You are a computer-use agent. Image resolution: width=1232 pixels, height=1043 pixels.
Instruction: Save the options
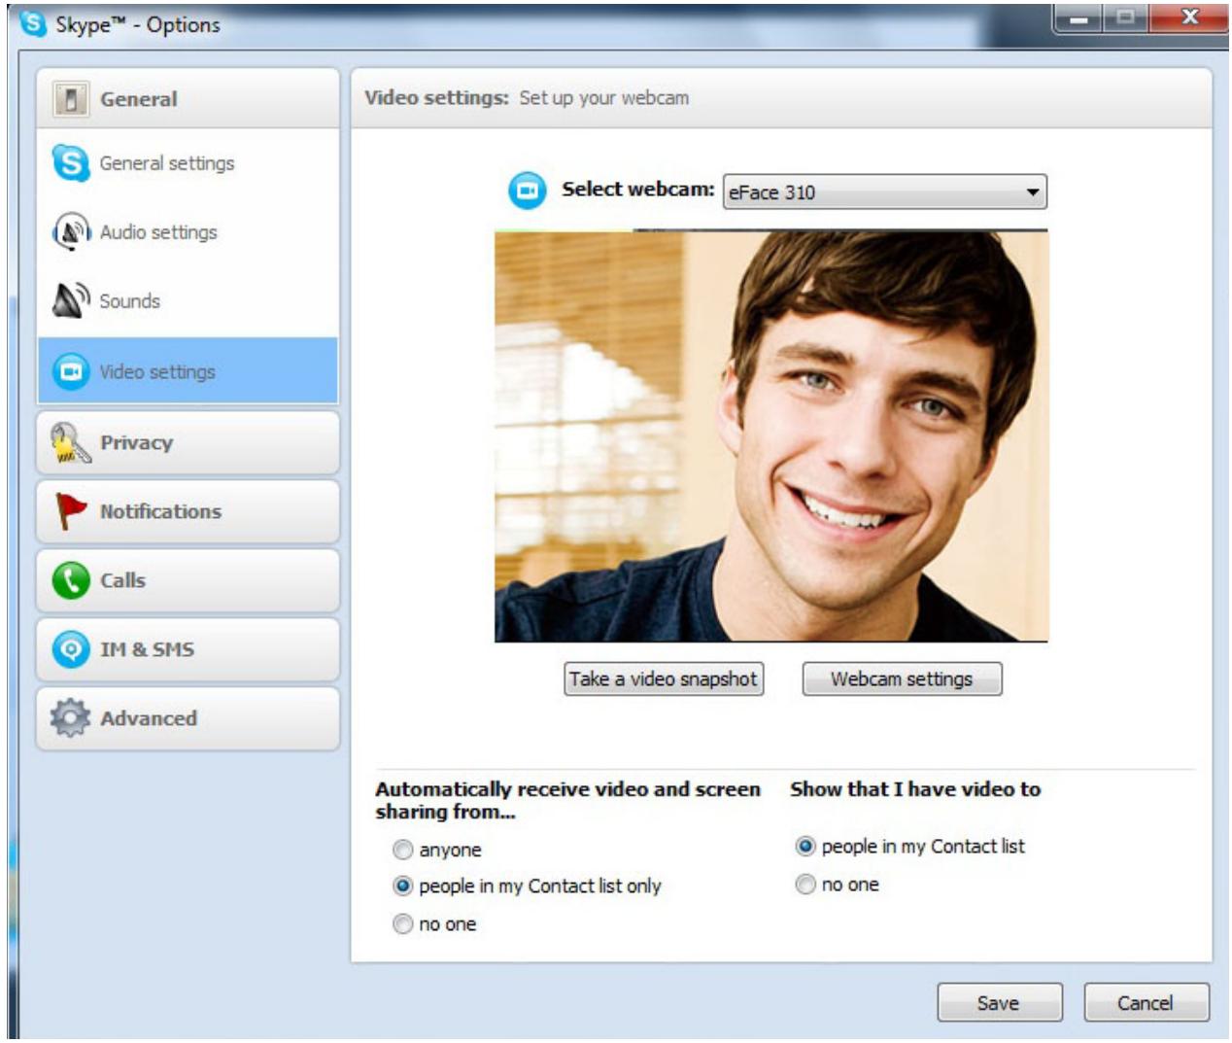pyautogui.click(x=1000, y=1003)
